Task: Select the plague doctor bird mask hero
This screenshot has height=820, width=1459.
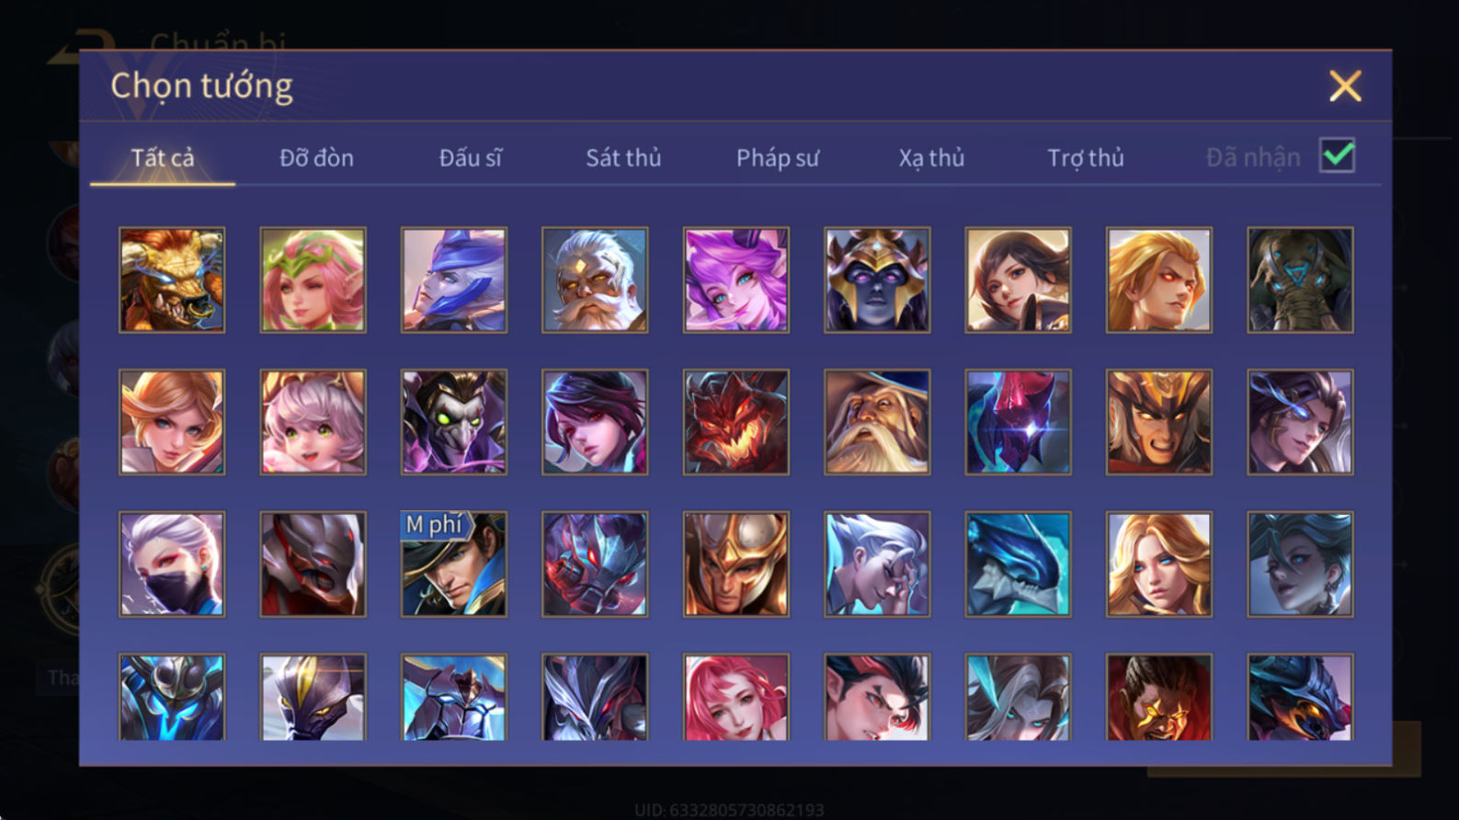Action: (x=454, y=422)
